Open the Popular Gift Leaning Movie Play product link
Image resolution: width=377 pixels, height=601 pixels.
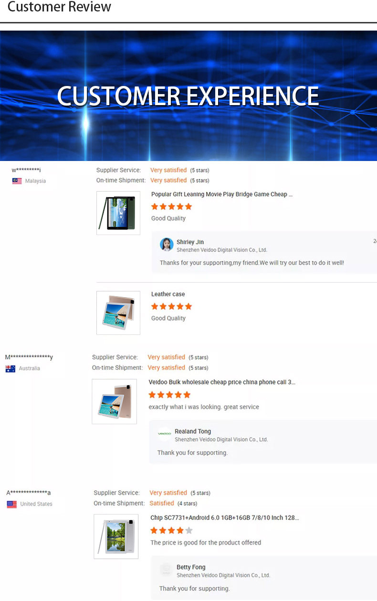(x=222, y=194)
